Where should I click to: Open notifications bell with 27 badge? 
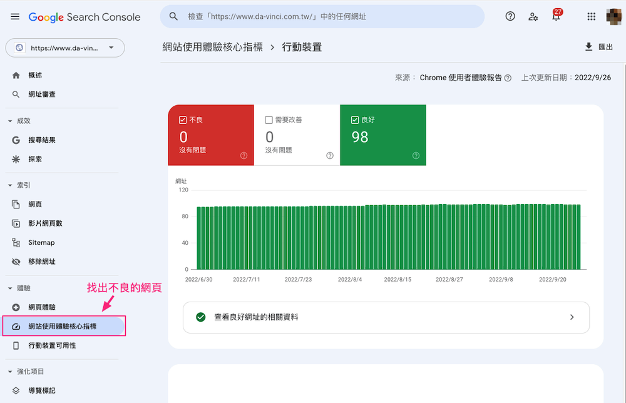point(556,16)
